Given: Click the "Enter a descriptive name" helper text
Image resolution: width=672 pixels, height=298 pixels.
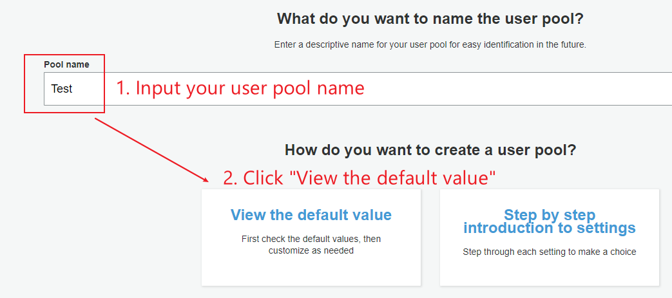Looking at the screenshot, I should point(430,45).
